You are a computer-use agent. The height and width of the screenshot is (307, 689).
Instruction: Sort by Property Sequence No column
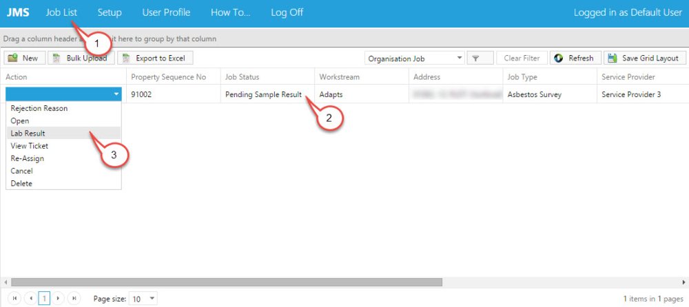tap(174, 77)
